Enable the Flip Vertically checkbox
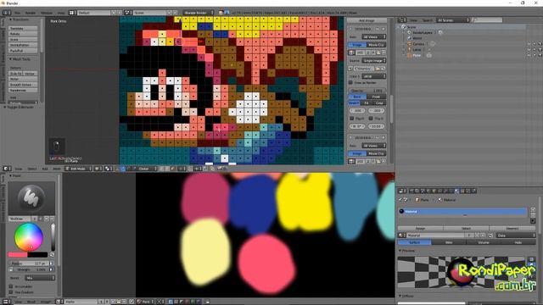 (371, 119)
